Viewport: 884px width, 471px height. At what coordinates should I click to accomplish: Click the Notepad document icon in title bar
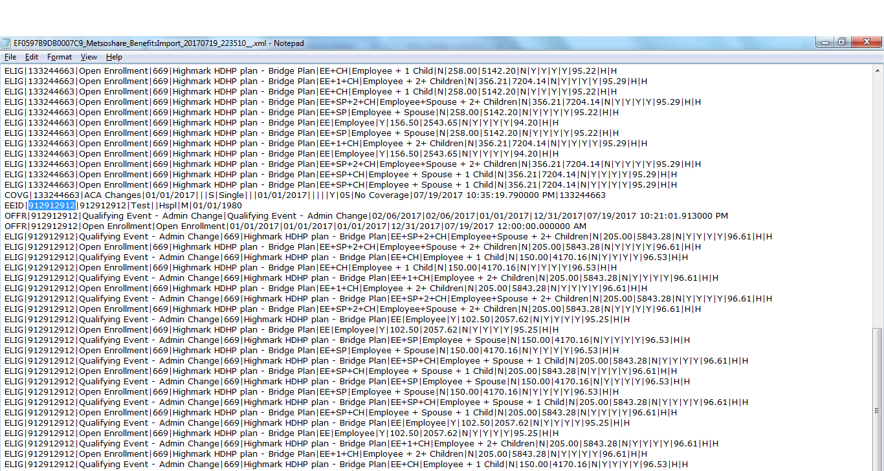pyautogui.click(x=6, y=43)
